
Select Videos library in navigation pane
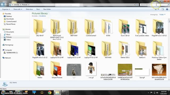pyautogui.click(x=7, y=40)
